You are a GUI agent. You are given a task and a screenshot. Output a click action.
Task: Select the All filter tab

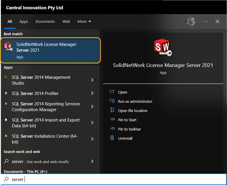pyautogui.click(x=10, y=21)
